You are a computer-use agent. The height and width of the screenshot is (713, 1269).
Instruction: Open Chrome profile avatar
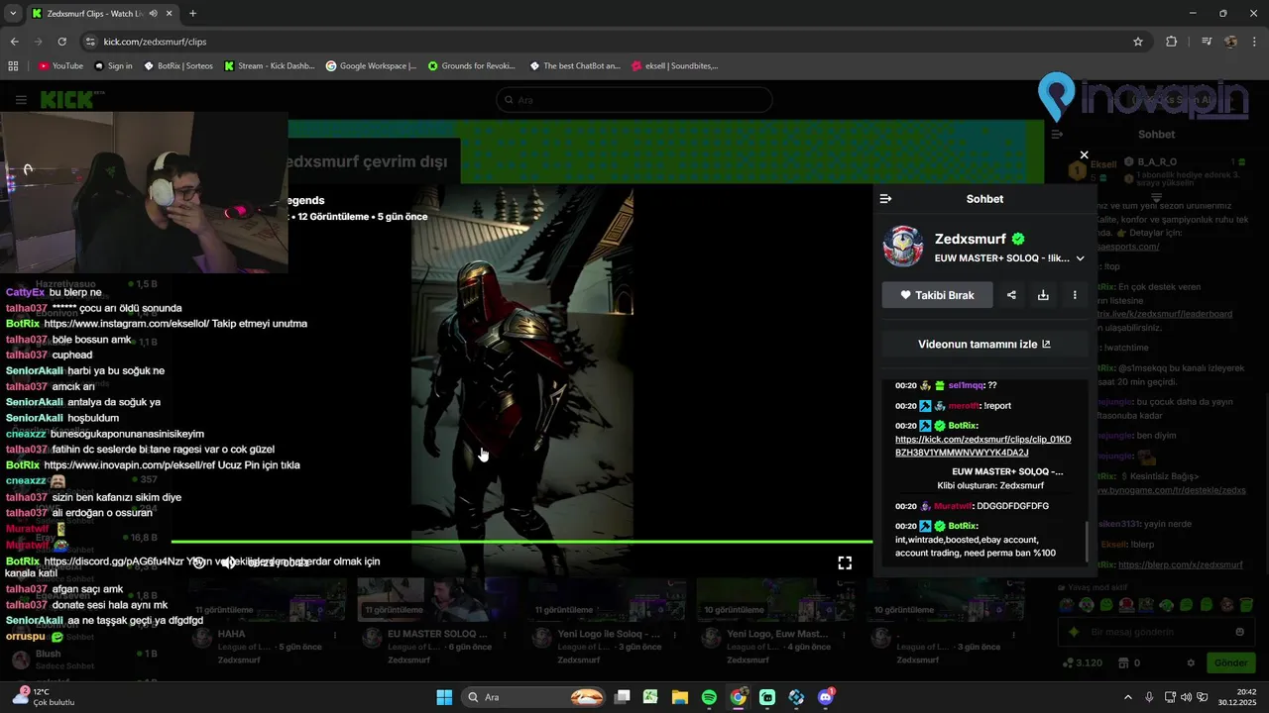click(1230, 42)
